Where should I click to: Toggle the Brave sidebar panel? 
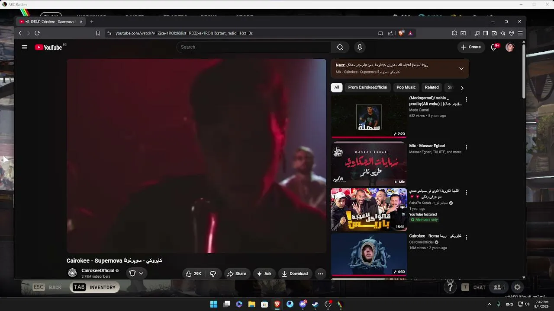(x=486, y=33)
